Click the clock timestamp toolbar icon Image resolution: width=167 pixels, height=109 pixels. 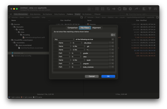(x=130, y=9)
